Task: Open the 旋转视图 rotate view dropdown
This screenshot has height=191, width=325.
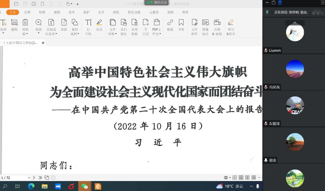Action: coord(75,34)
